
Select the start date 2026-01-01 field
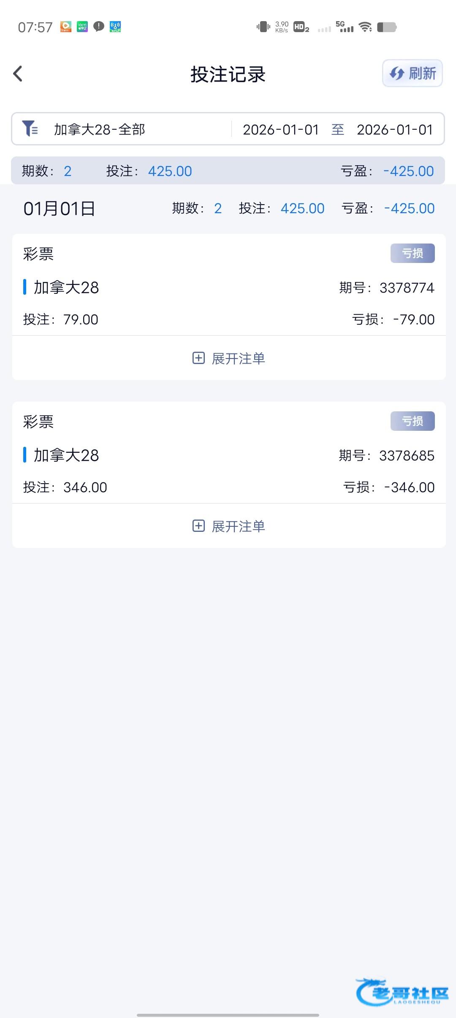click(281, 129)
